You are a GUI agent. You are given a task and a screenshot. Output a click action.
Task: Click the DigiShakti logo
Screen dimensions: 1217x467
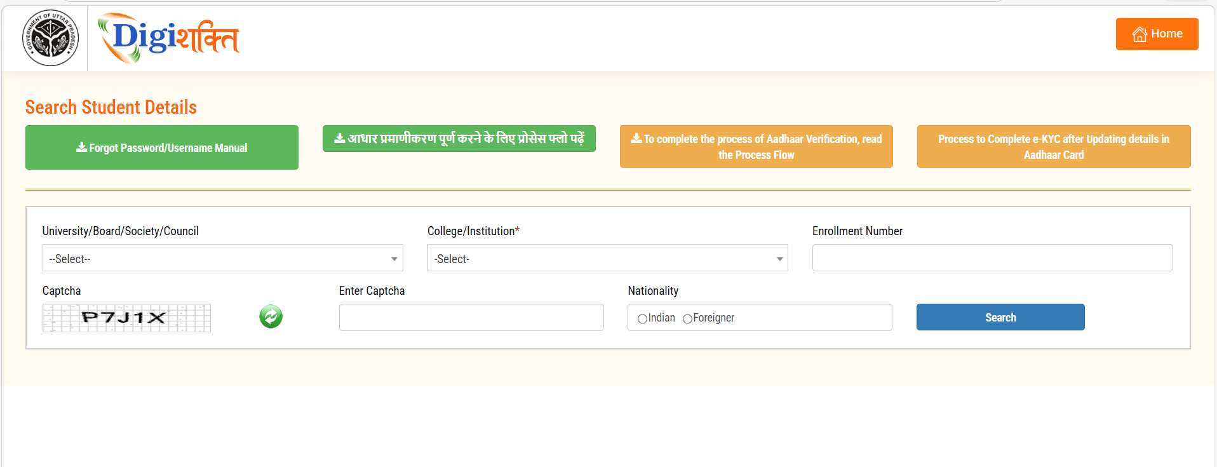pyautogui.click(x=168, y=38)
